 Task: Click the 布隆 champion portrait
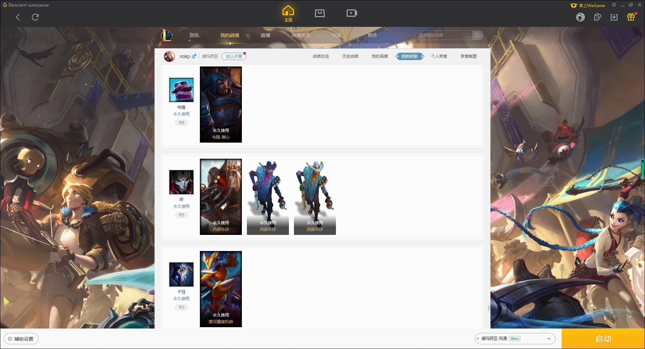(181, 90)
